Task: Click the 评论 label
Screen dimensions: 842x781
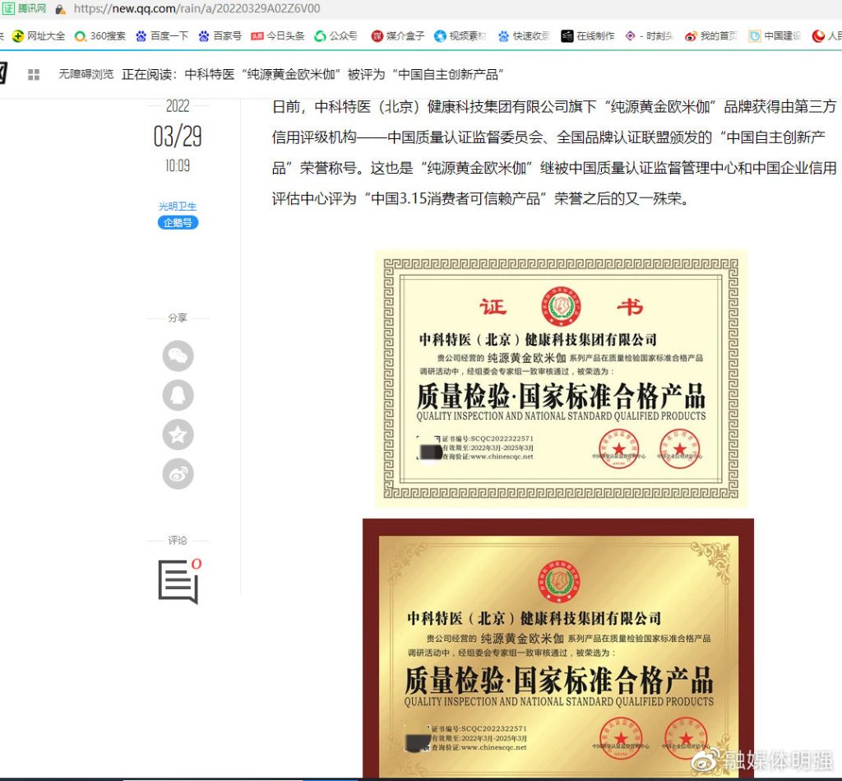Action: click(x=178, y=540)
